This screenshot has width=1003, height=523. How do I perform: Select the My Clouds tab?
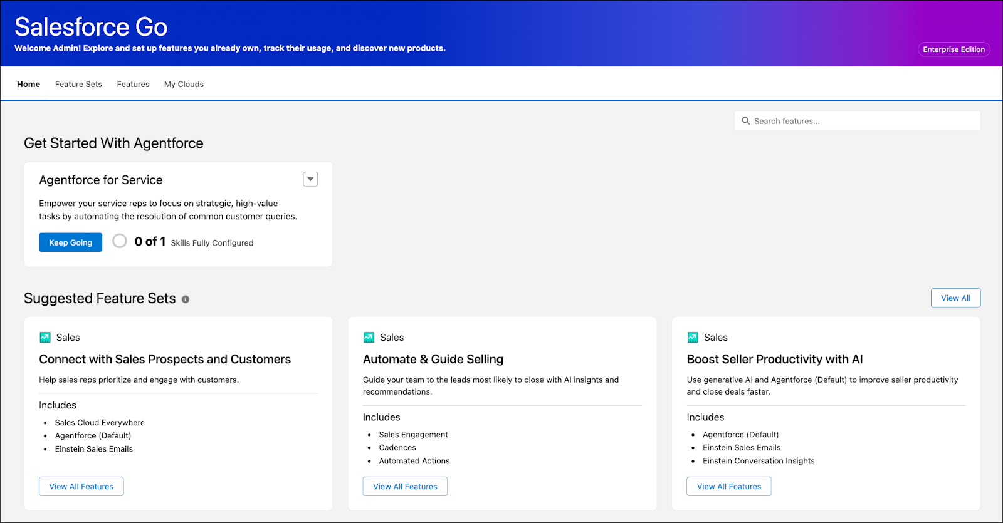tap(184, 84)
